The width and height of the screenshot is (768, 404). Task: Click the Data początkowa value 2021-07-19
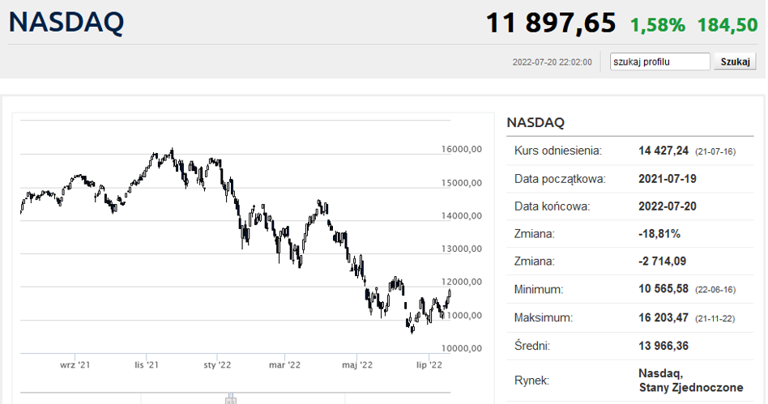pyautogui.click(x=667, y=179)
